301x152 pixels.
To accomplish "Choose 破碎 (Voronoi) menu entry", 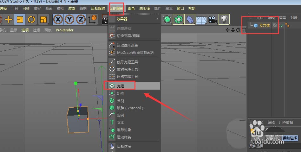I will 134,108.
